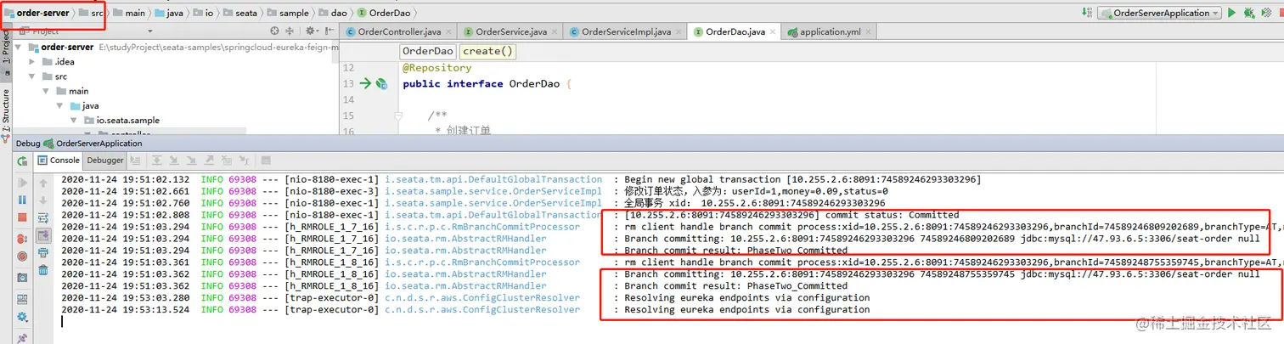
Task: Click the Print console output icon
Action: [x=43, y=253]
